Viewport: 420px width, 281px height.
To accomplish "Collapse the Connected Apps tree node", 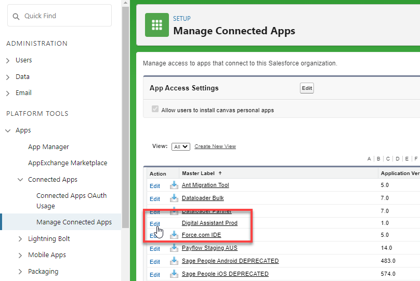I will pos(20,180).
